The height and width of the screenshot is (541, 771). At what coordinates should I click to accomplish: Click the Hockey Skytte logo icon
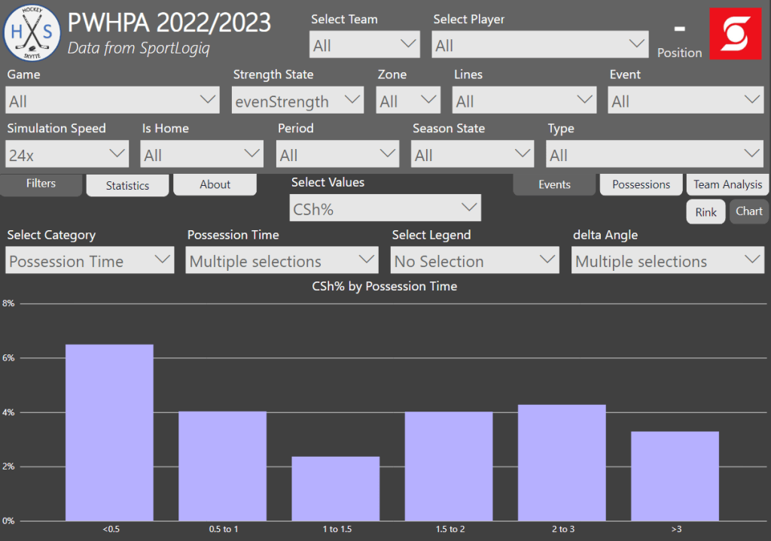pyautogui.click(x=32, y=32)
